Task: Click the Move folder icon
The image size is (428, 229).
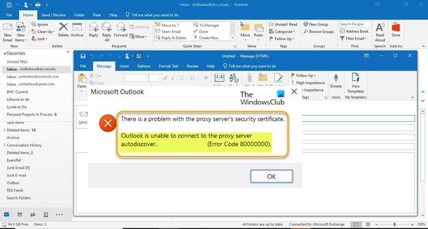Action: pyautogui.click(x=245, y=27)
